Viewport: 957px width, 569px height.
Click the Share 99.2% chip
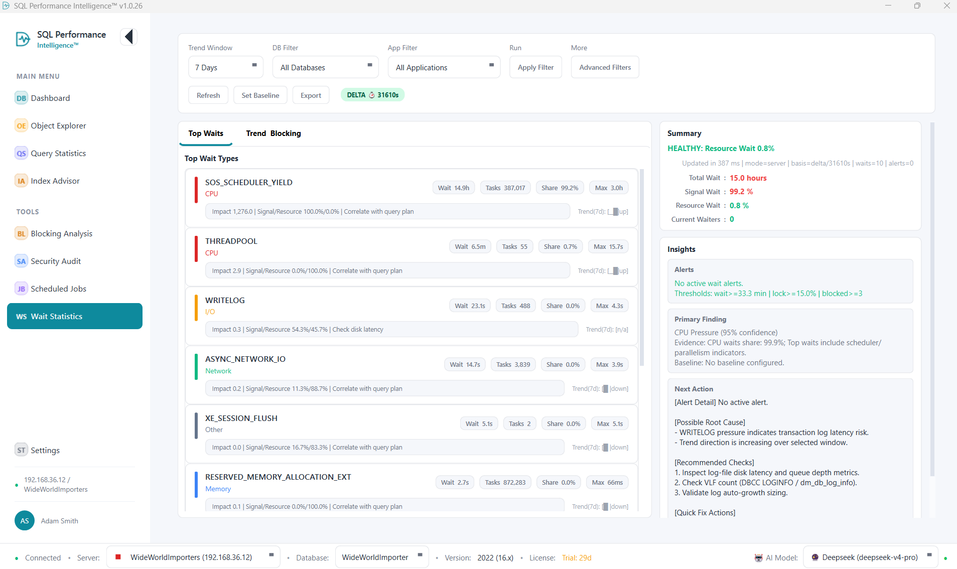[560, 188]
